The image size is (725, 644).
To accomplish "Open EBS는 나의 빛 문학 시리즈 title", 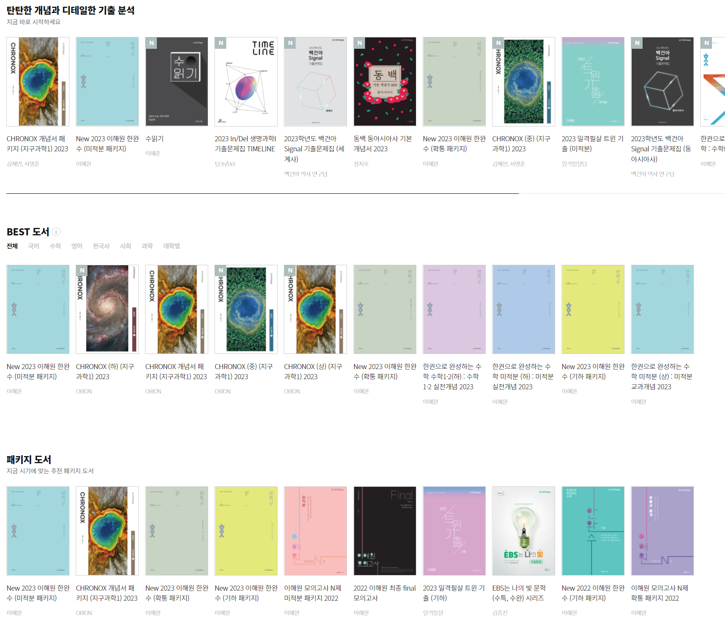I will 519,593.
